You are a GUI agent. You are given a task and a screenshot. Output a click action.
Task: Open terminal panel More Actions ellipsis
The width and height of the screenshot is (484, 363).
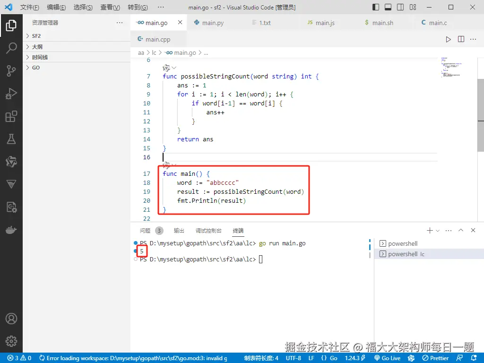point(449,230)
